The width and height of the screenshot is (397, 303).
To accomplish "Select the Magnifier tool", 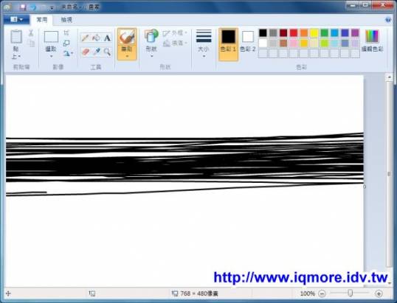I will pos(107,52).
